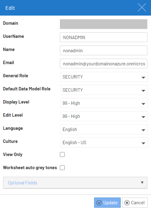The width and height of the screenshot is (151, 211).
Task: Open the Culture dropdown showing English - US
Action: point(104,142)
